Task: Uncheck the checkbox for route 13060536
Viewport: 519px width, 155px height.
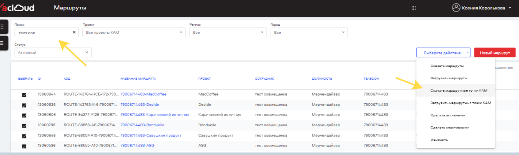Action: pos(24,146)
